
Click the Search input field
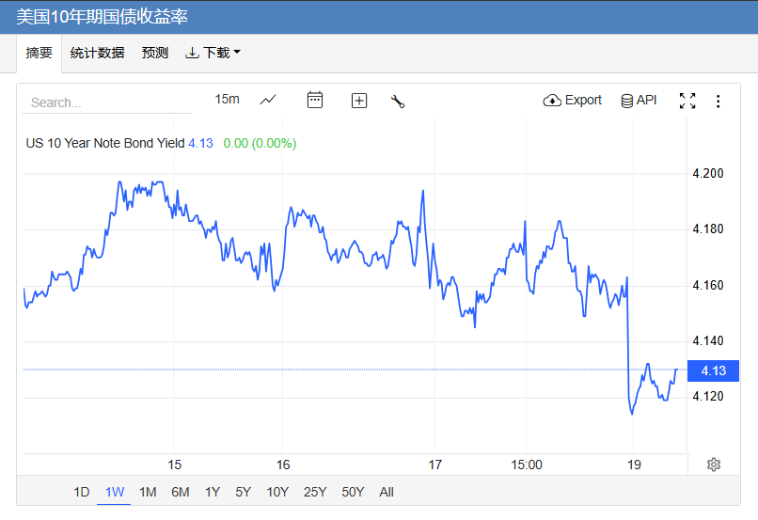pyautogui.click(x=108, y=102)
